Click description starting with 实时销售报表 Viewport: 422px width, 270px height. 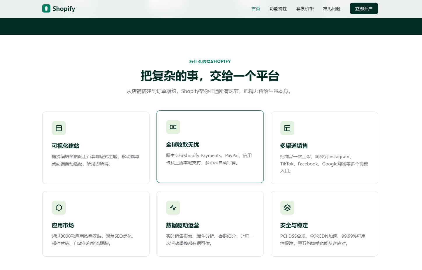pyautogui.click(x=210, y=240)
